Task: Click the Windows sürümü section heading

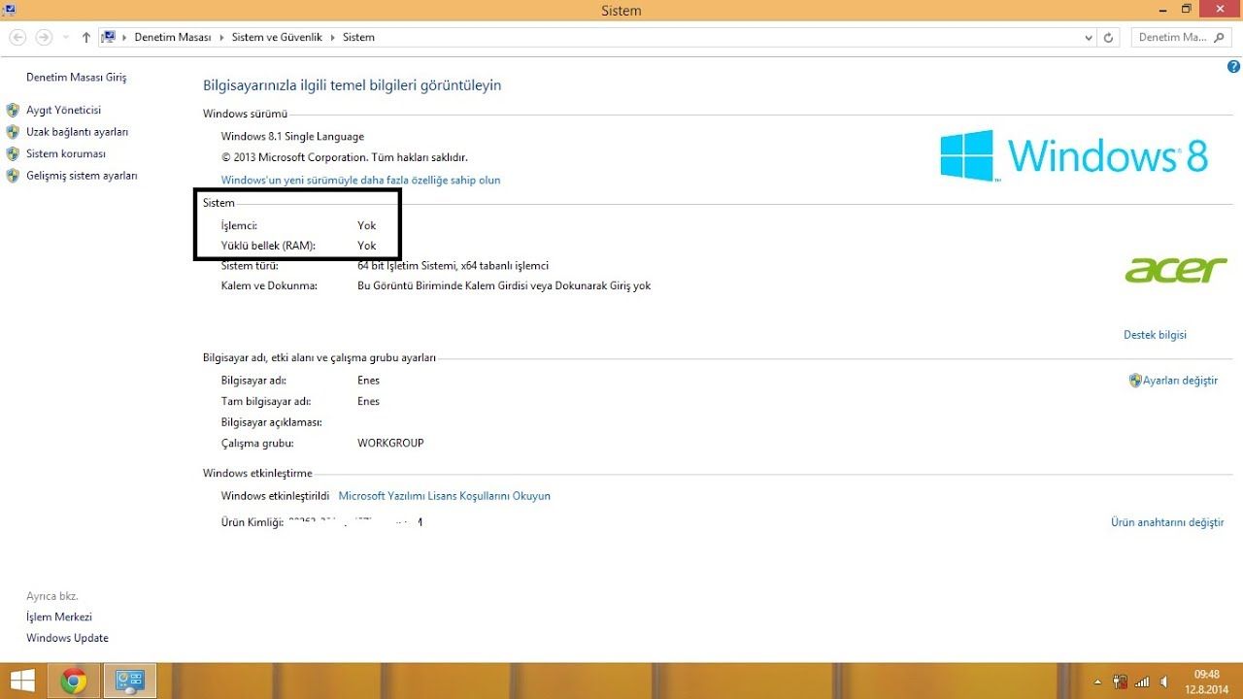Action: tap(245, 115)
